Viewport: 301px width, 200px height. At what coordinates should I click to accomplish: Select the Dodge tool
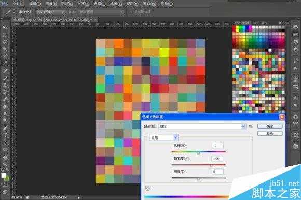click(x=5, y=120)
